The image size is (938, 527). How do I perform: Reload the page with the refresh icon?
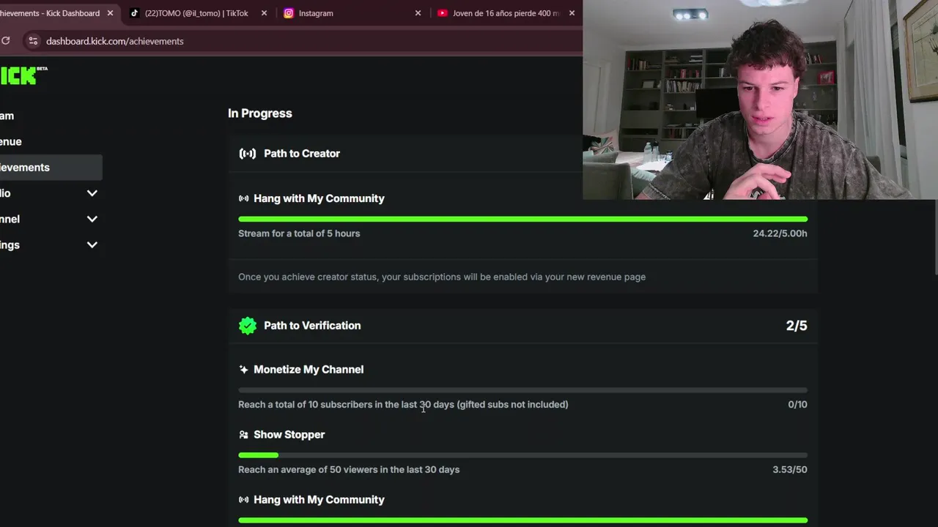tap(6, 41)
